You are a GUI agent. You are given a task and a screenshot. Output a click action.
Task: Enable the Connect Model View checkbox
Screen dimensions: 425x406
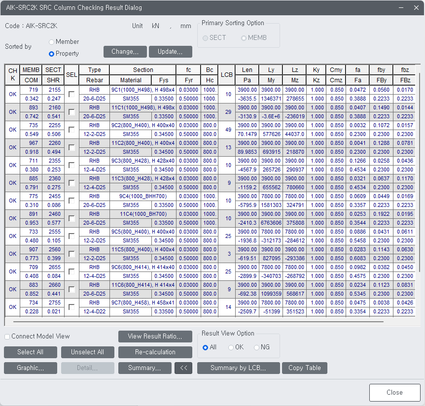pyautogui.click(x=6, y=337)
